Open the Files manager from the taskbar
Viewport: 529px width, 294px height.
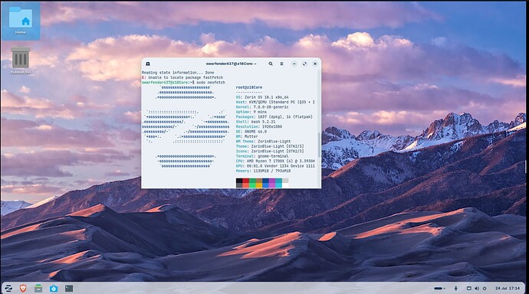tap(38, 289)
